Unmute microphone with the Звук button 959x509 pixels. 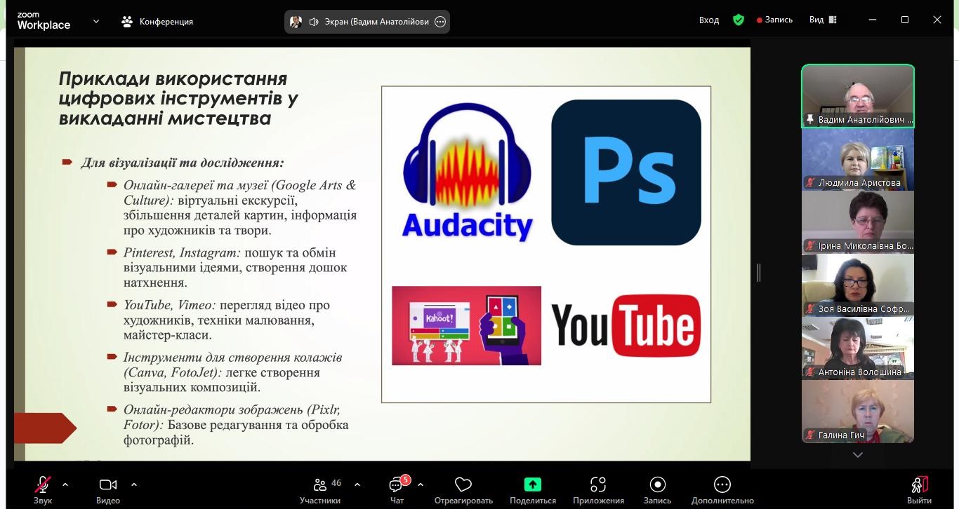[x=43, y=489]
